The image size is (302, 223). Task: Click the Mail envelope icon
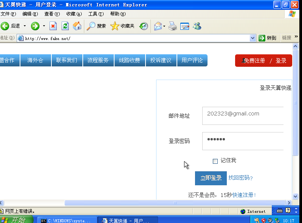[x=158, y=26]
